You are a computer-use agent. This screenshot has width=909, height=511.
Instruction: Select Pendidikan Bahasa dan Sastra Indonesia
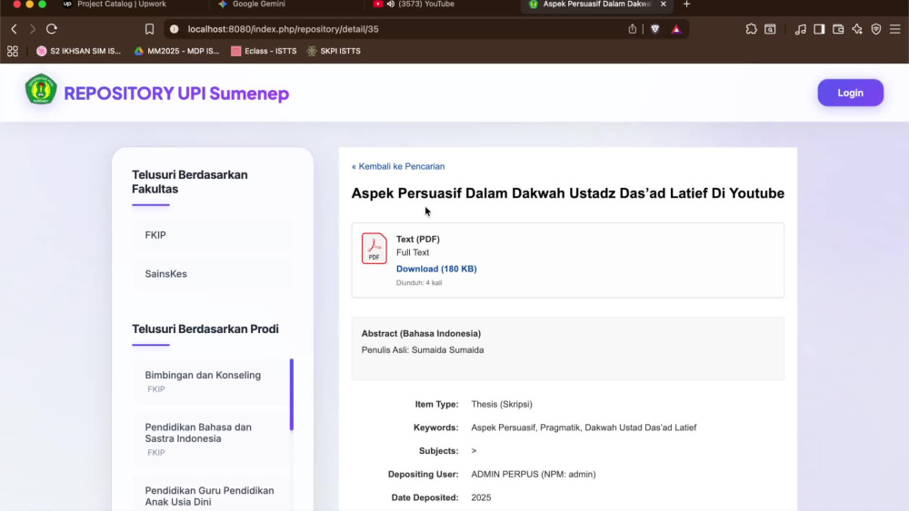pos(211,439)
